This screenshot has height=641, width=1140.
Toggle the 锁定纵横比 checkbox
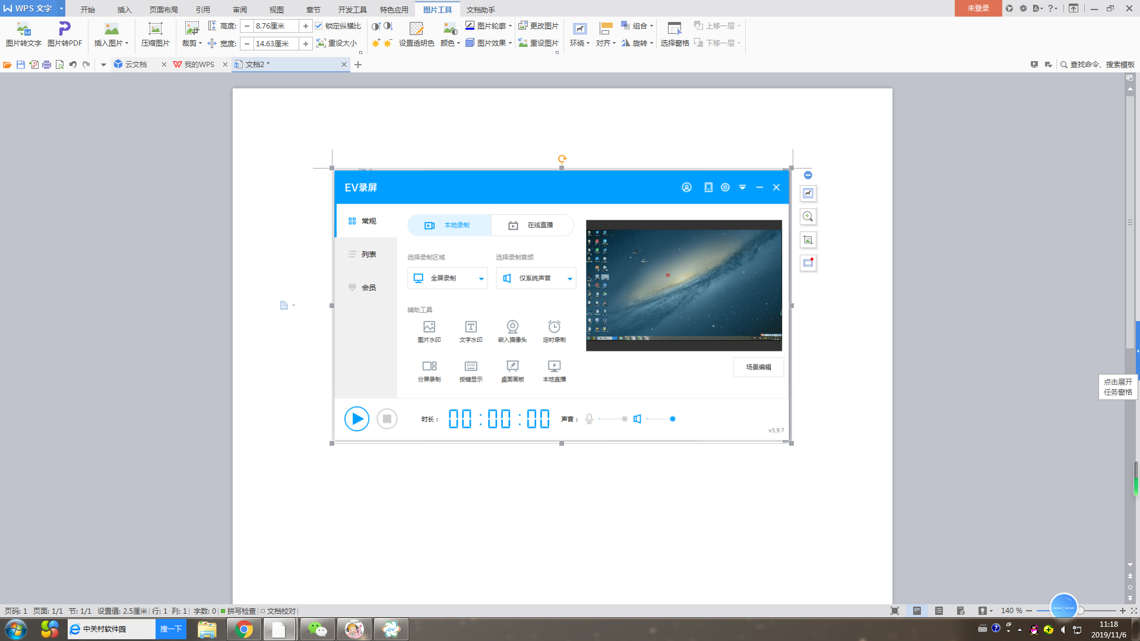tap(319, 26)
